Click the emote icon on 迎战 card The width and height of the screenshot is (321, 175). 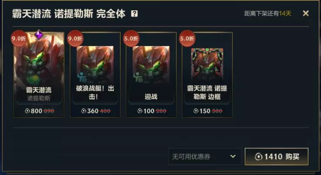coord(138,77)
